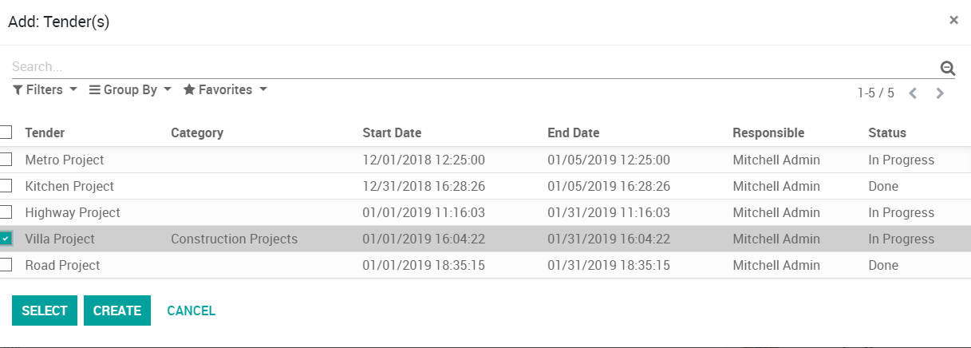Expand the Group By dropdown
This screenshot has height=348, width=971.
point(130,90)
